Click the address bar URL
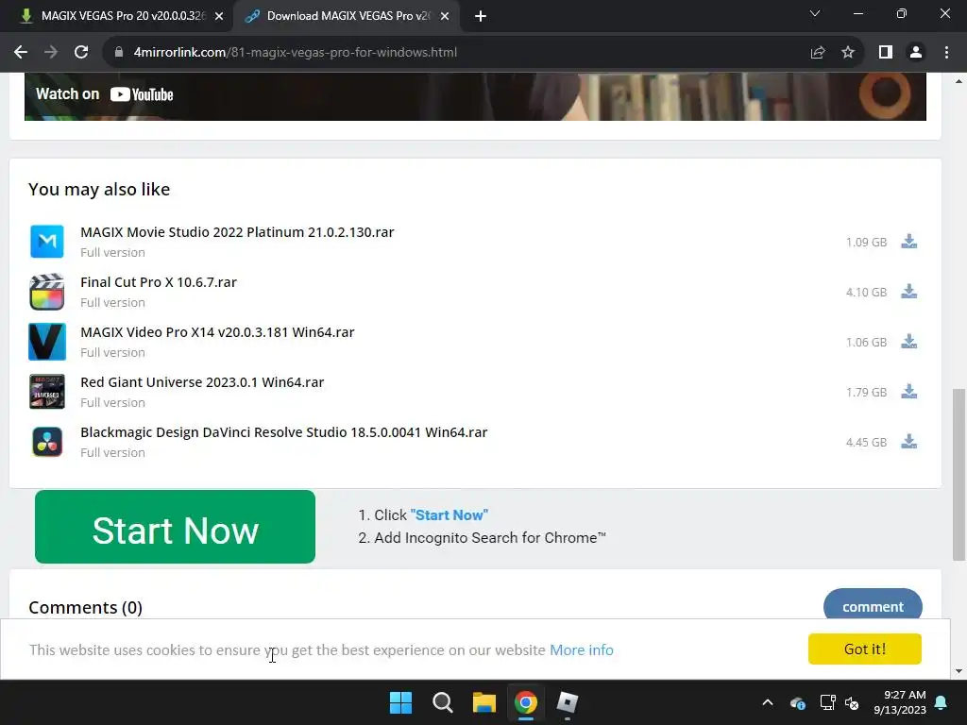The width and height of the screenshot is (967, 725). pos(296,53)
